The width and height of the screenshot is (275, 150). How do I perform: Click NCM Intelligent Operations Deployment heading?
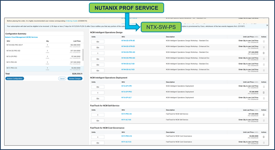coord(109,78)
